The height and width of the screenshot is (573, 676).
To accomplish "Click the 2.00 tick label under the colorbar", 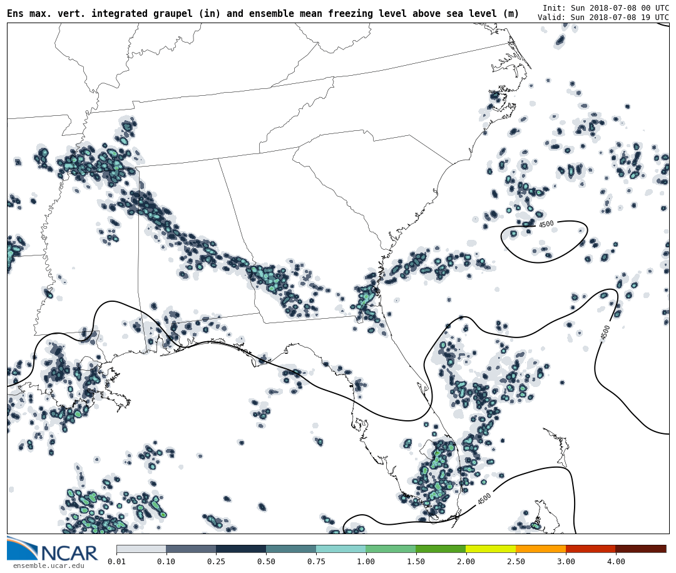I will pos(466,562).
